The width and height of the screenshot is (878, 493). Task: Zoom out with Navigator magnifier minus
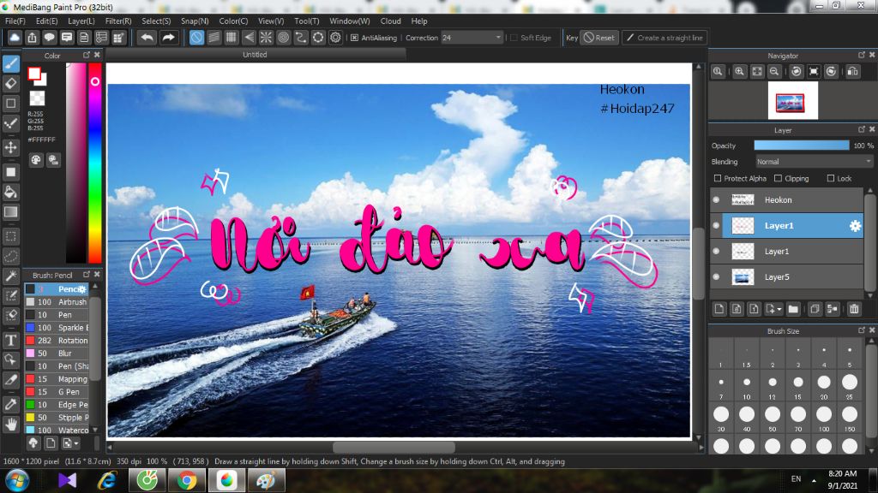(x=774, y=72)
